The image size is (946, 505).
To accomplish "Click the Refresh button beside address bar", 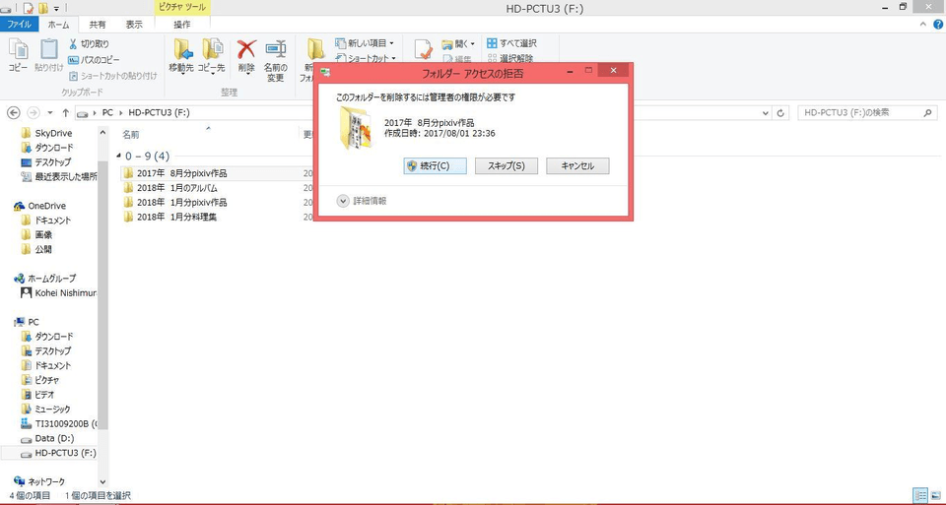I will [x=780, y=112].
